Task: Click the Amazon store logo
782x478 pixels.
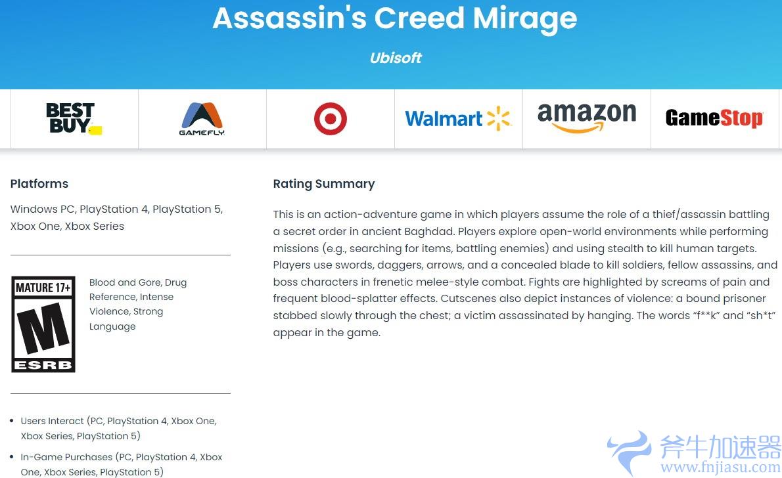Action: click(586, 118)
